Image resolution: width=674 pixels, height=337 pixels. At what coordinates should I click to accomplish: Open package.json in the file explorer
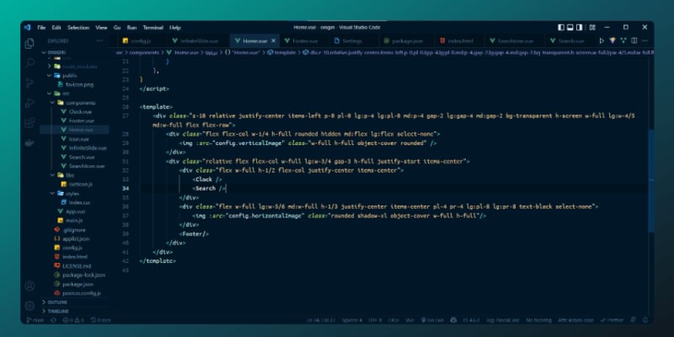click(83, 284)
